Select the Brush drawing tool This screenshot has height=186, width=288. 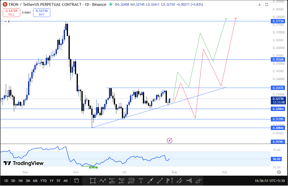[198, 181]
